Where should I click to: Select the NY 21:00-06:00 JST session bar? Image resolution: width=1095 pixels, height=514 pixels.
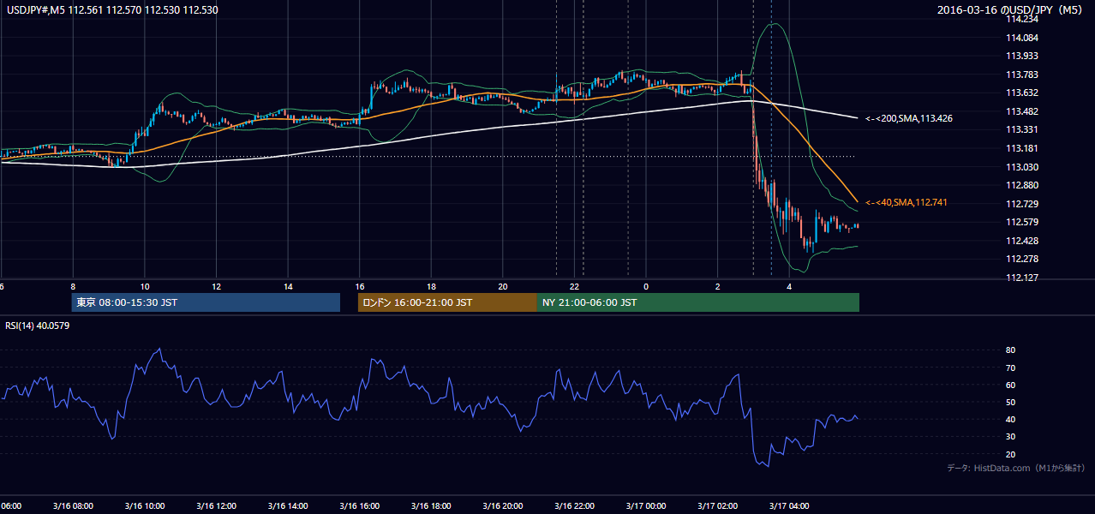pyautogui.click(x=698, y=302)
